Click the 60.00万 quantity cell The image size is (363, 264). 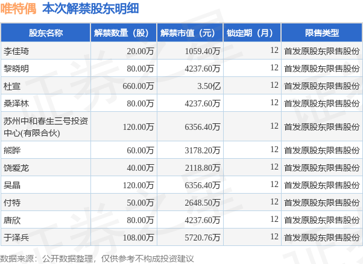pos(124,150)
